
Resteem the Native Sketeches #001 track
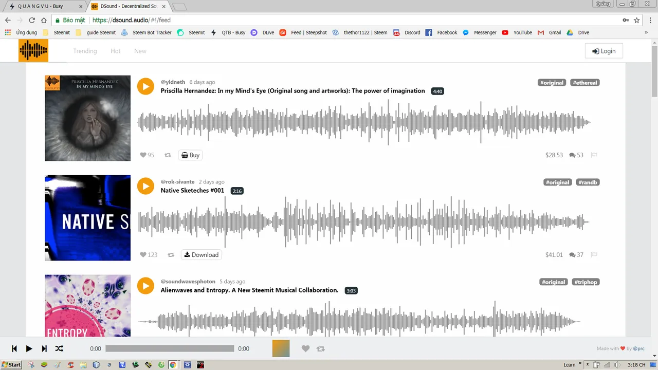coord(171,255)
